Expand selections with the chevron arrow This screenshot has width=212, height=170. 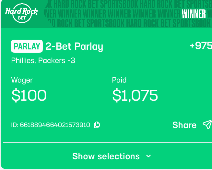(x=148, y=156)
